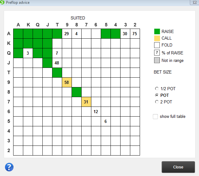
Task: Click the A9 suited cell showing 29
Action: pyautogui.click(x=67, y=34)
